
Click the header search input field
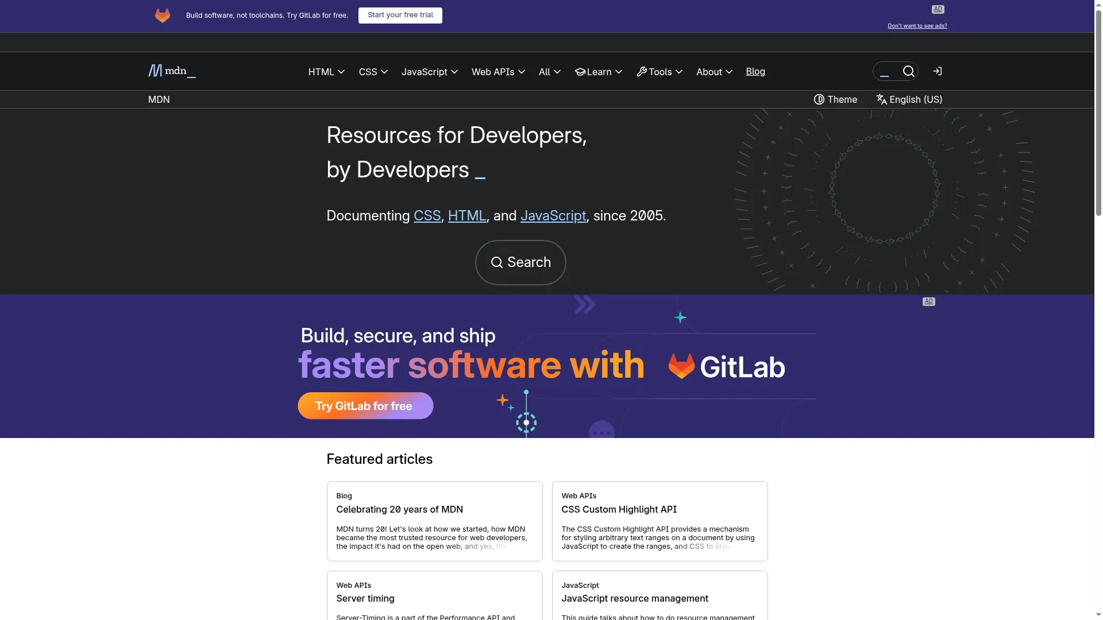click(886, 71)
